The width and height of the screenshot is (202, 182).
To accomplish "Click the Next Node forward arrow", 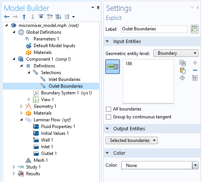I will (15, 16).
